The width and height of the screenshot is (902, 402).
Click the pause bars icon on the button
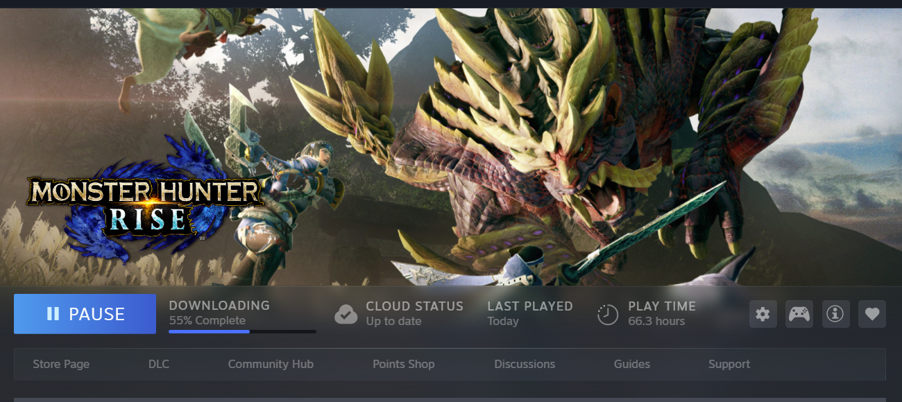[53, 314]
